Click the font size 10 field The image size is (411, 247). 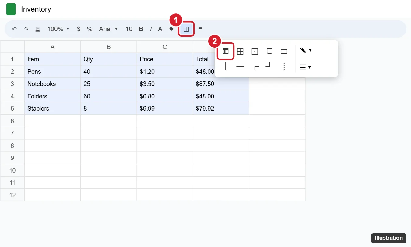[x=129, y=29]
